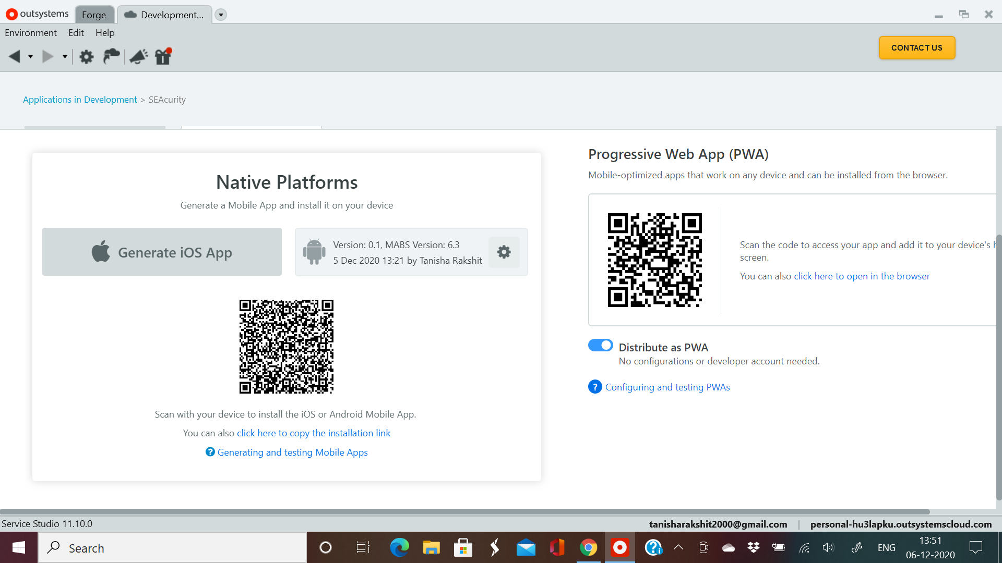
Task: Click the back navigation arrow
Action: point(15,56)
